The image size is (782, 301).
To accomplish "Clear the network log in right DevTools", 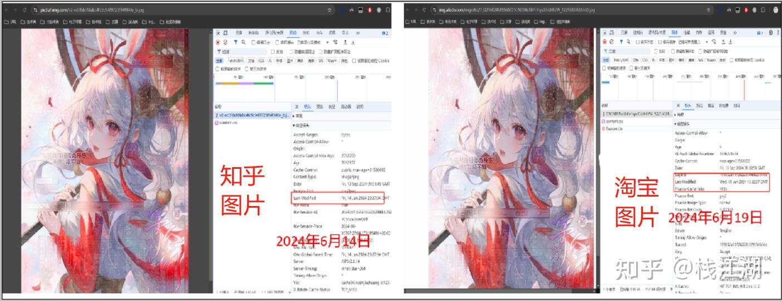I will [612, 42].
